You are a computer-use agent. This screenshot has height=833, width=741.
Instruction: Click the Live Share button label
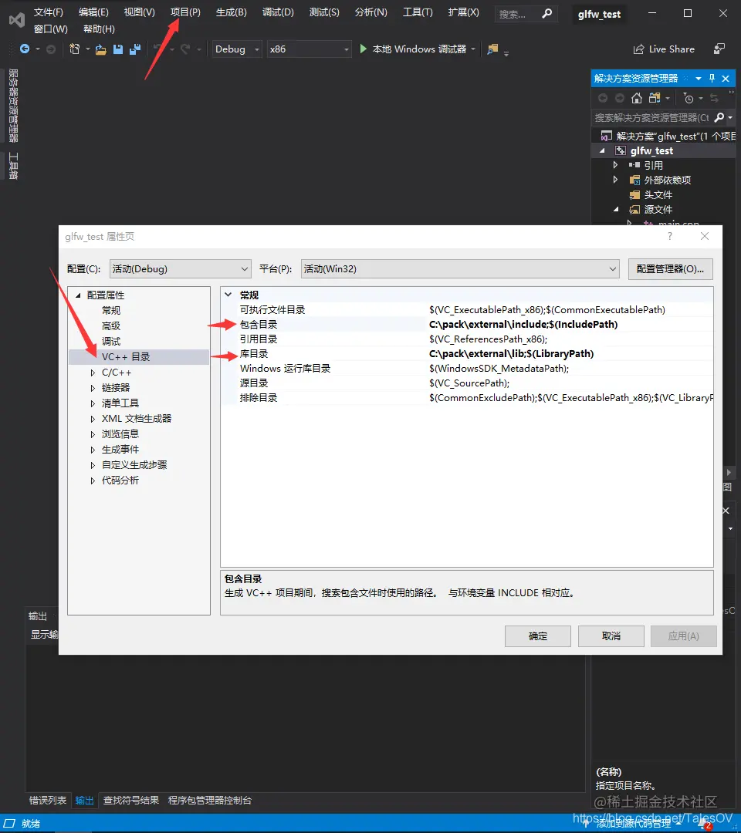(x=672, y=49)
